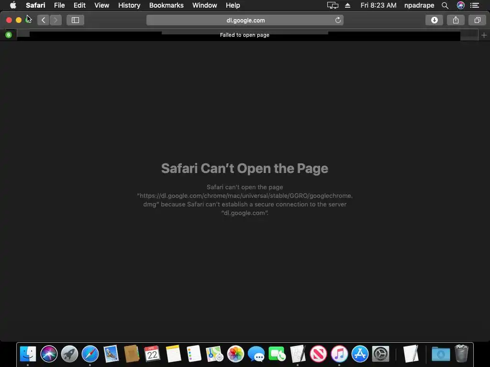The image size is (490, 367).
Task: Open the screen mirroring menu bar icon
Action: click(x=333, y=5)
